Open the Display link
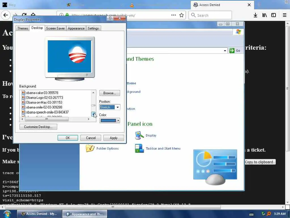Viewport: 290px width, 218px height. (x=151, y=135)
